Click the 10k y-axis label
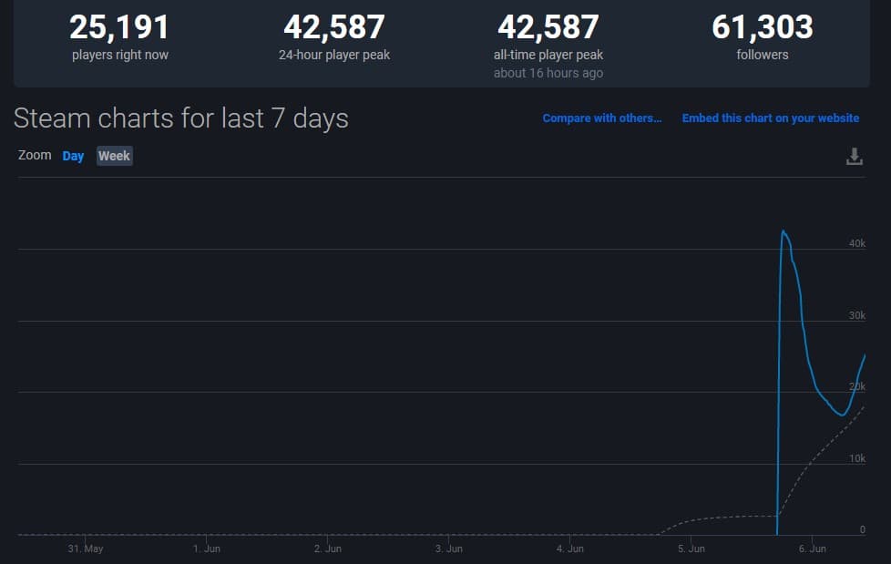 pos(857,458)
